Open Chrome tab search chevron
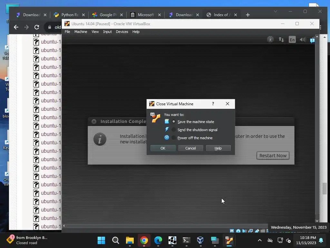330x248 pixels. coord(276,11)
